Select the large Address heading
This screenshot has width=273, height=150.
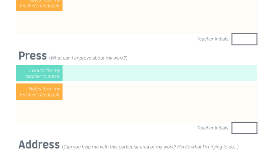pos(39,145)
